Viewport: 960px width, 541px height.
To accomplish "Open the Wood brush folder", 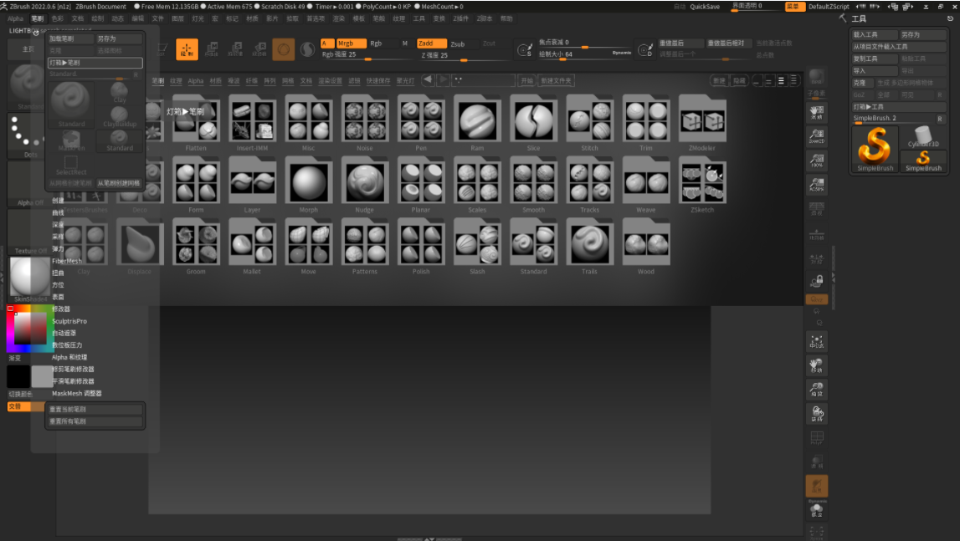I will click(x=646, y=247).
